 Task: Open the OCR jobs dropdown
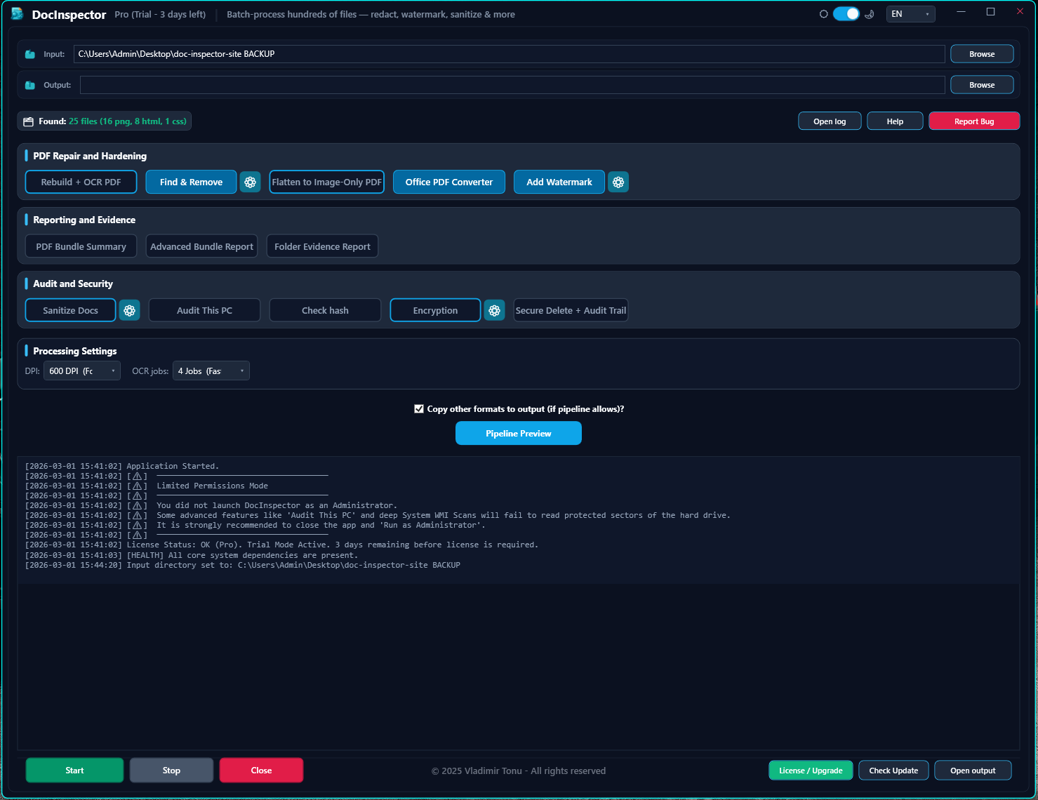coord(211,371)
